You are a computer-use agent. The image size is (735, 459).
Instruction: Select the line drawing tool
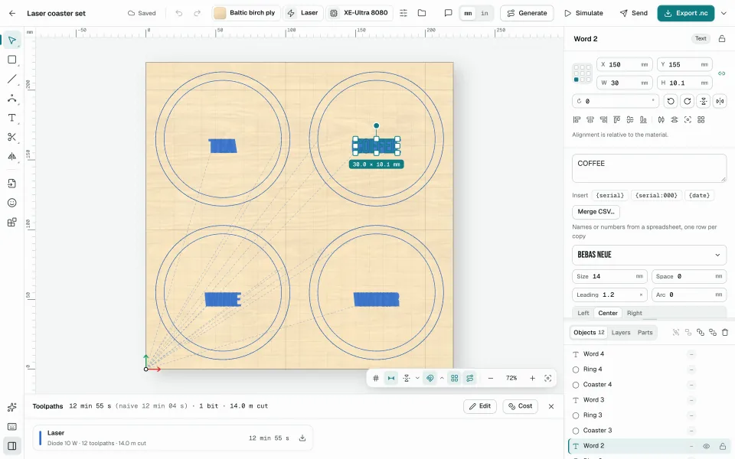point(12,79)
